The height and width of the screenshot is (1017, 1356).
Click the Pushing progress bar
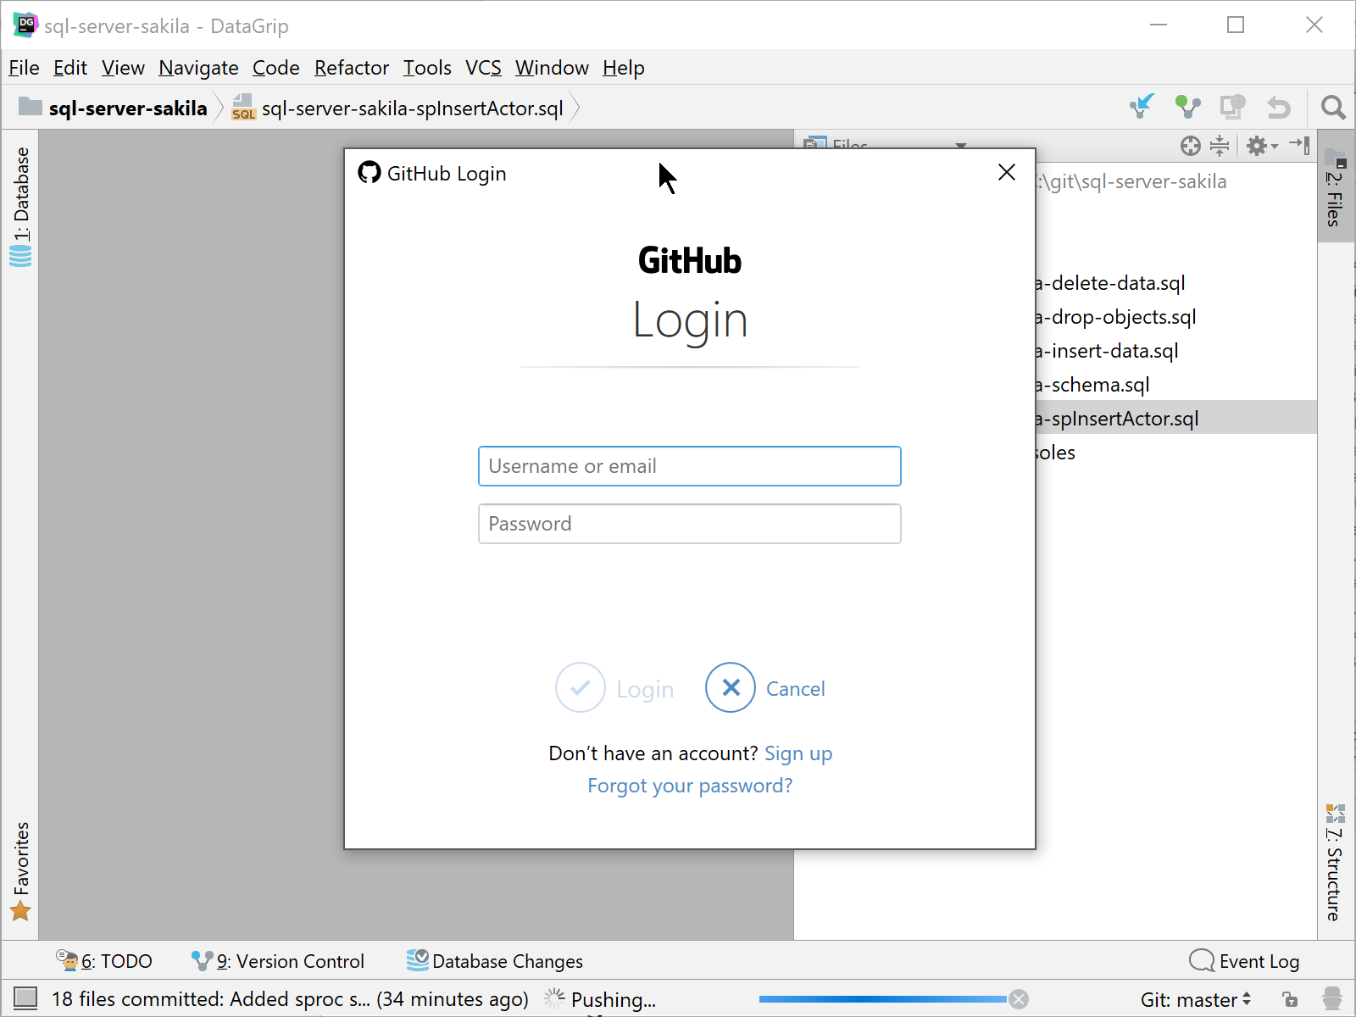tap(882, 999)
